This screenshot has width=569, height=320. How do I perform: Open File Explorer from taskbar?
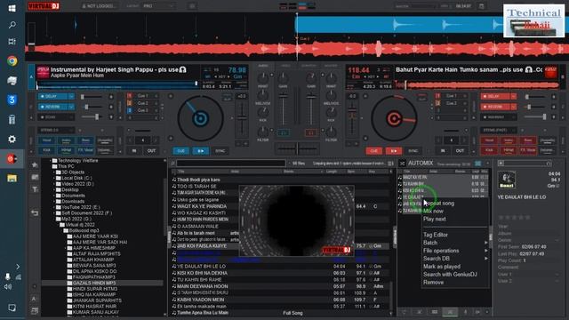coord(12,178)
